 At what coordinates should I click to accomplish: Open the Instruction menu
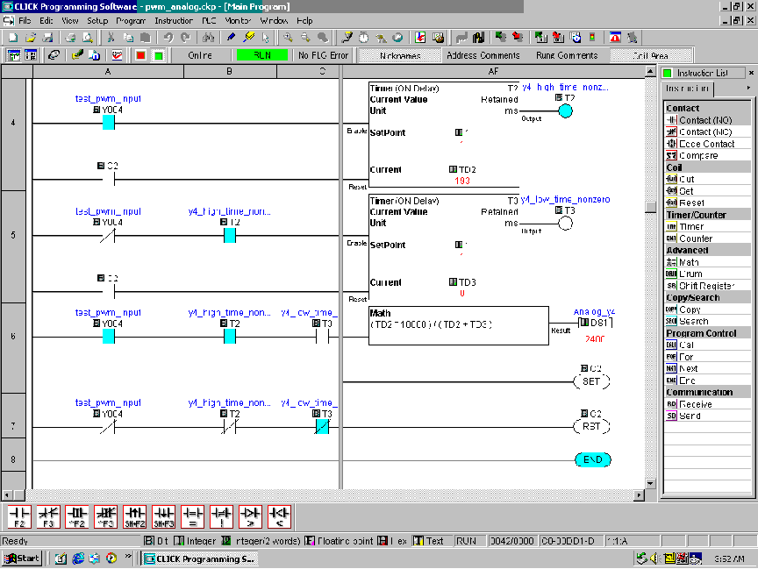[x=174, y=21]
